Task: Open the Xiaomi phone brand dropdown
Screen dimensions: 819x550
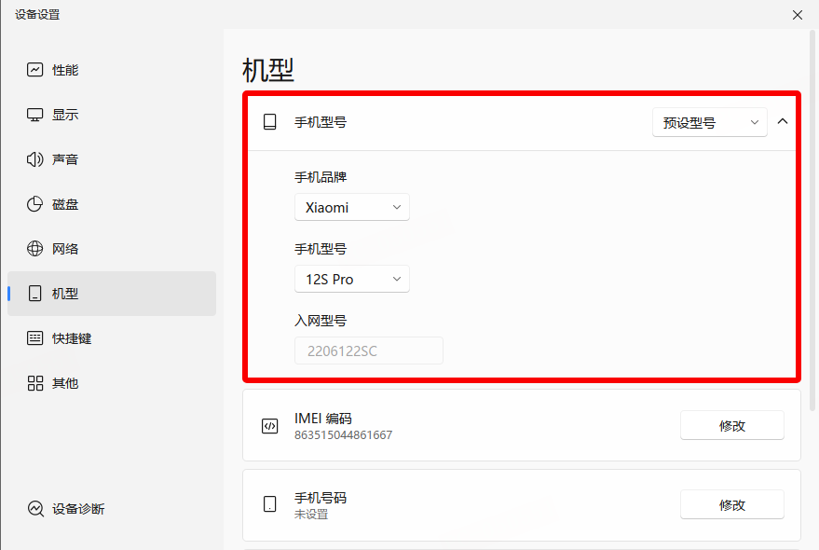Action: pos(351,207)
